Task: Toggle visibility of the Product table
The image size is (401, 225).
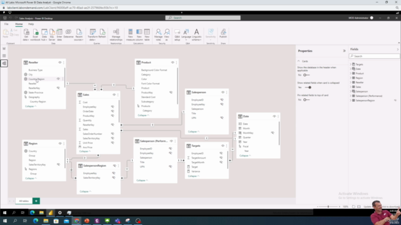Action: coord(173,62)
